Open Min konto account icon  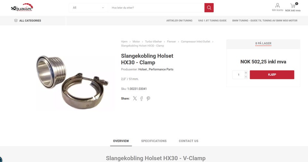click(x=278, y=5)
